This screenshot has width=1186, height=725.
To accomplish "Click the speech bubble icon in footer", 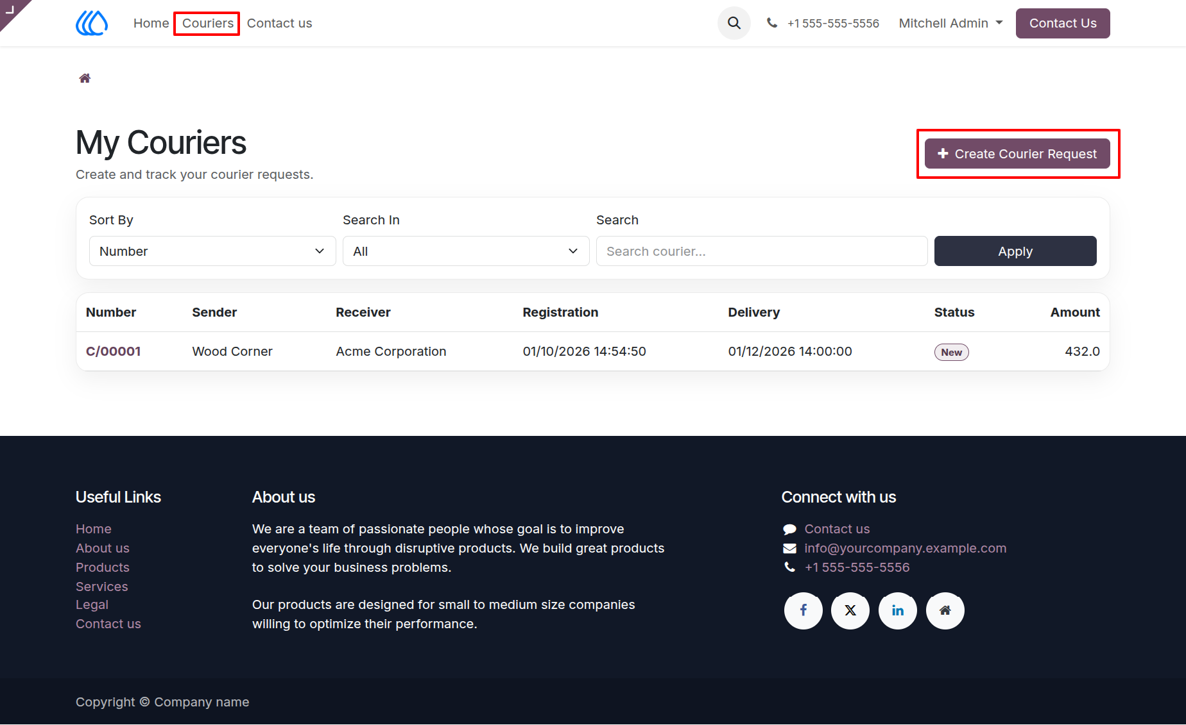I will click(x=789, y=529).
